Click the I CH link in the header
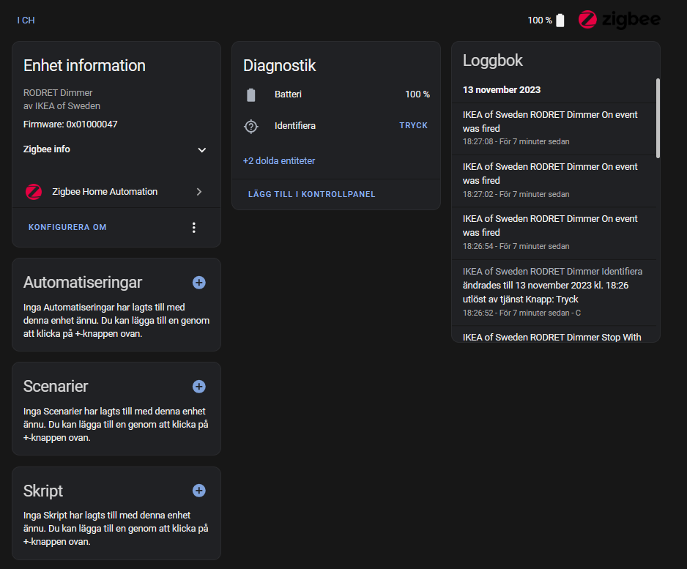 click(x=26, y=21)
